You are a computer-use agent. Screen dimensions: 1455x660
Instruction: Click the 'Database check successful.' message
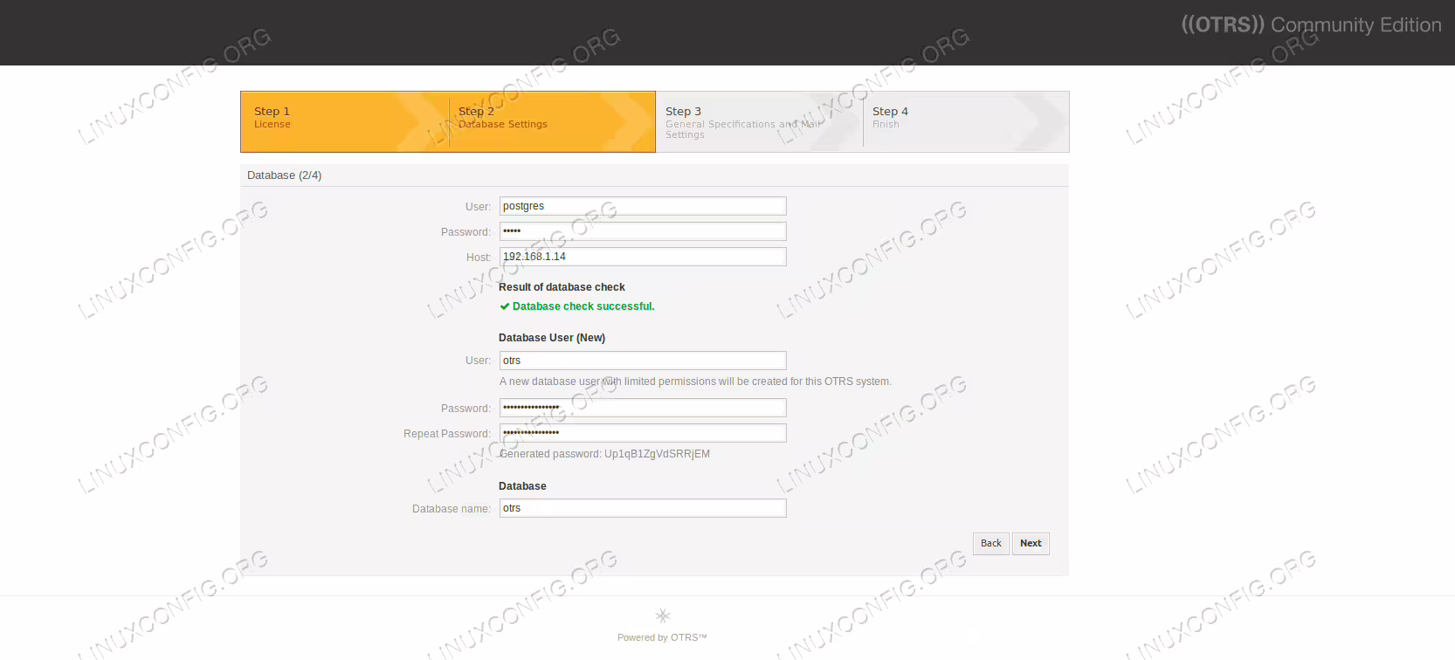point(583,306)
